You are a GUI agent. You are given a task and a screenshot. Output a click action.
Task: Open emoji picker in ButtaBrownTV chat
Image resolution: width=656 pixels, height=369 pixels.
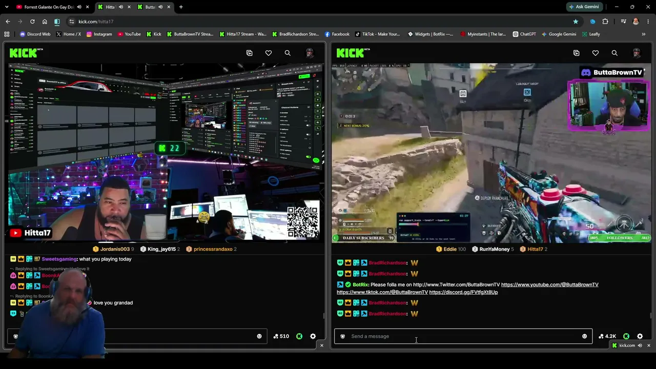pos(584,336)
